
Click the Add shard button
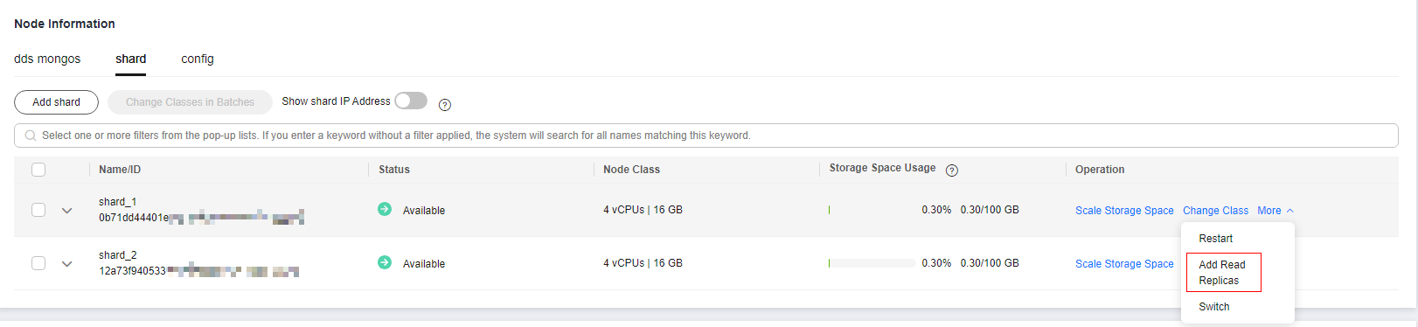point(56,102)
